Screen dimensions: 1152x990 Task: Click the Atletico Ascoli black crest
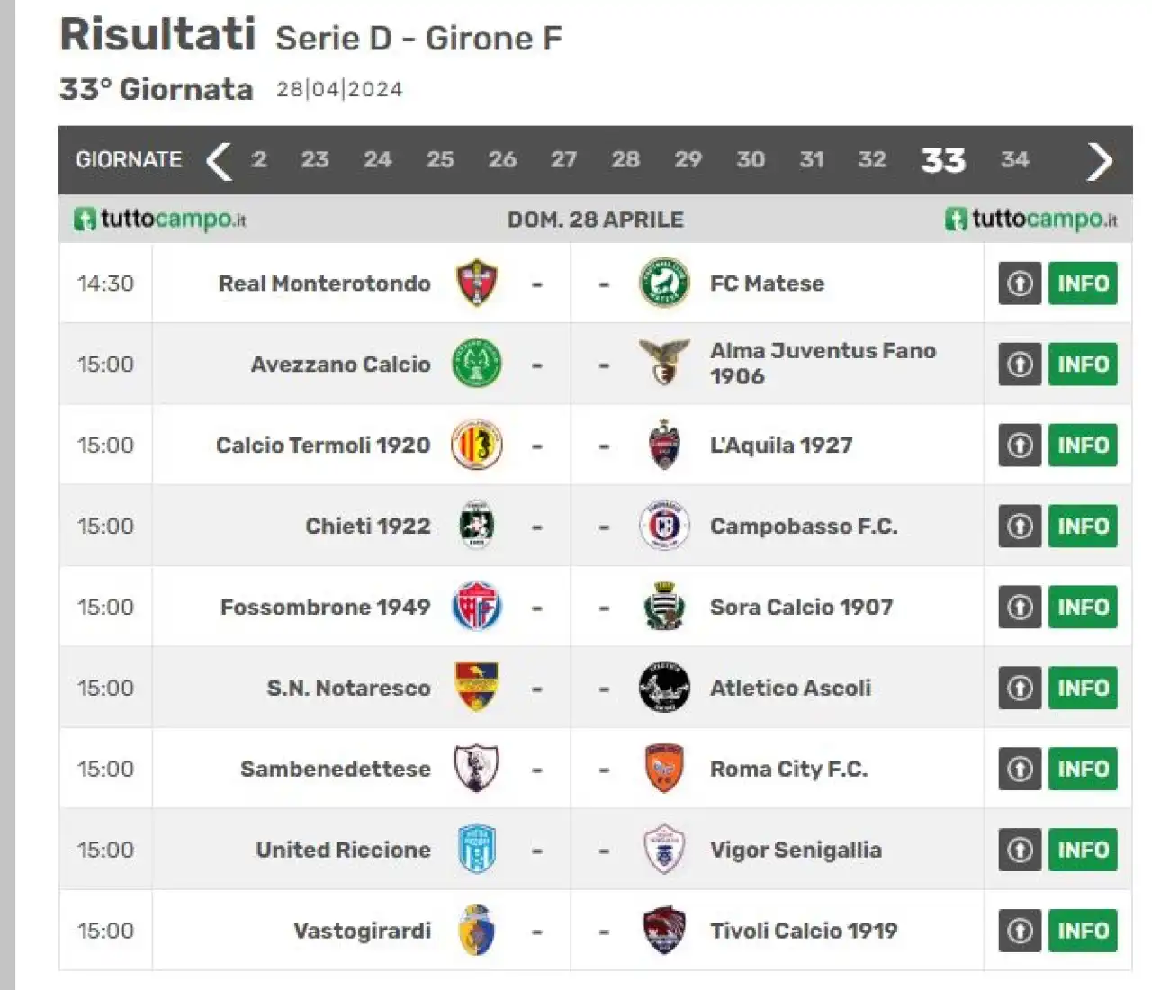[664, 688]
